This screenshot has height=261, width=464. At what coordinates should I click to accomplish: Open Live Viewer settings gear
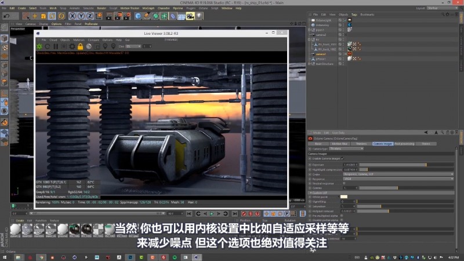pyautogui.click(x=72, y=46)
